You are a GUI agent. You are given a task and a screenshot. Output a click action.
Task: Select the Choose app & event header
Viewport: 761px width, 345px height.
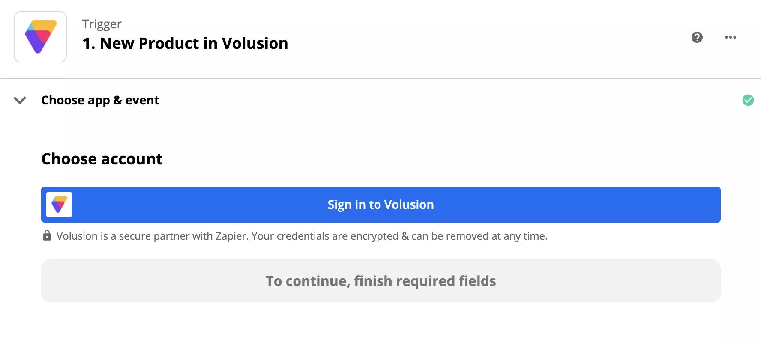tap(100, 100)
